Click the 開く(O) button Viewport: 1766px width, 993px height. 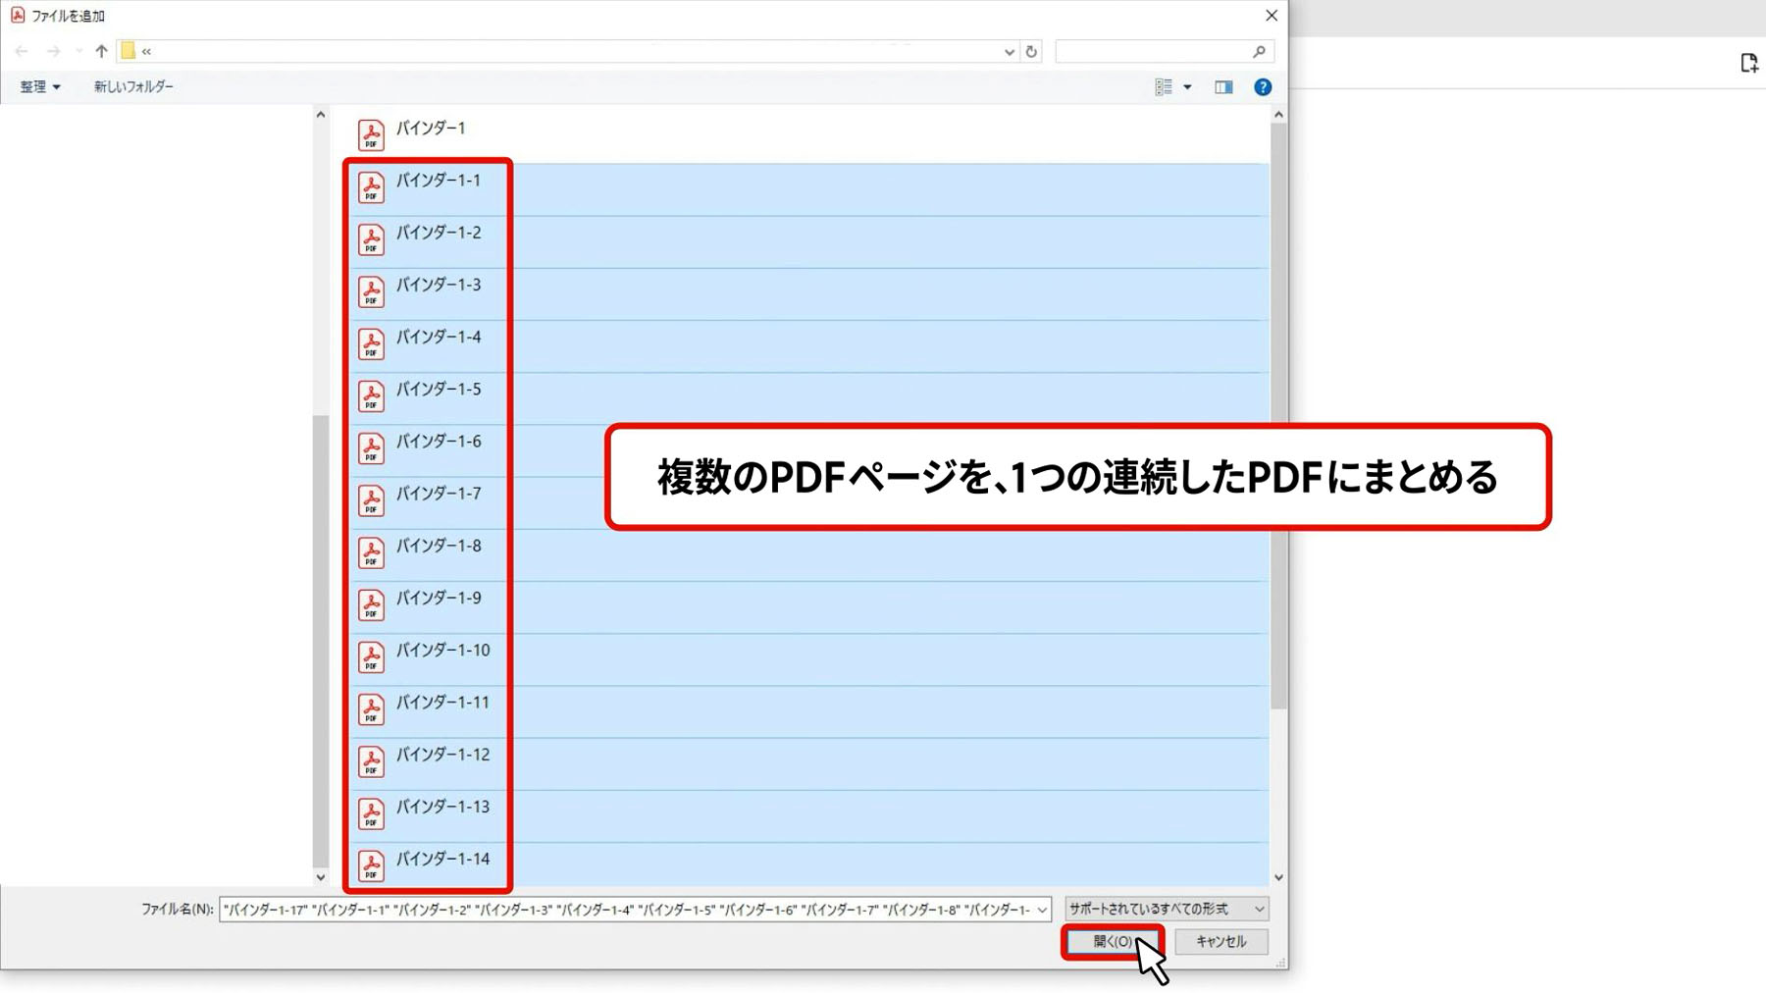[1113, 941]
